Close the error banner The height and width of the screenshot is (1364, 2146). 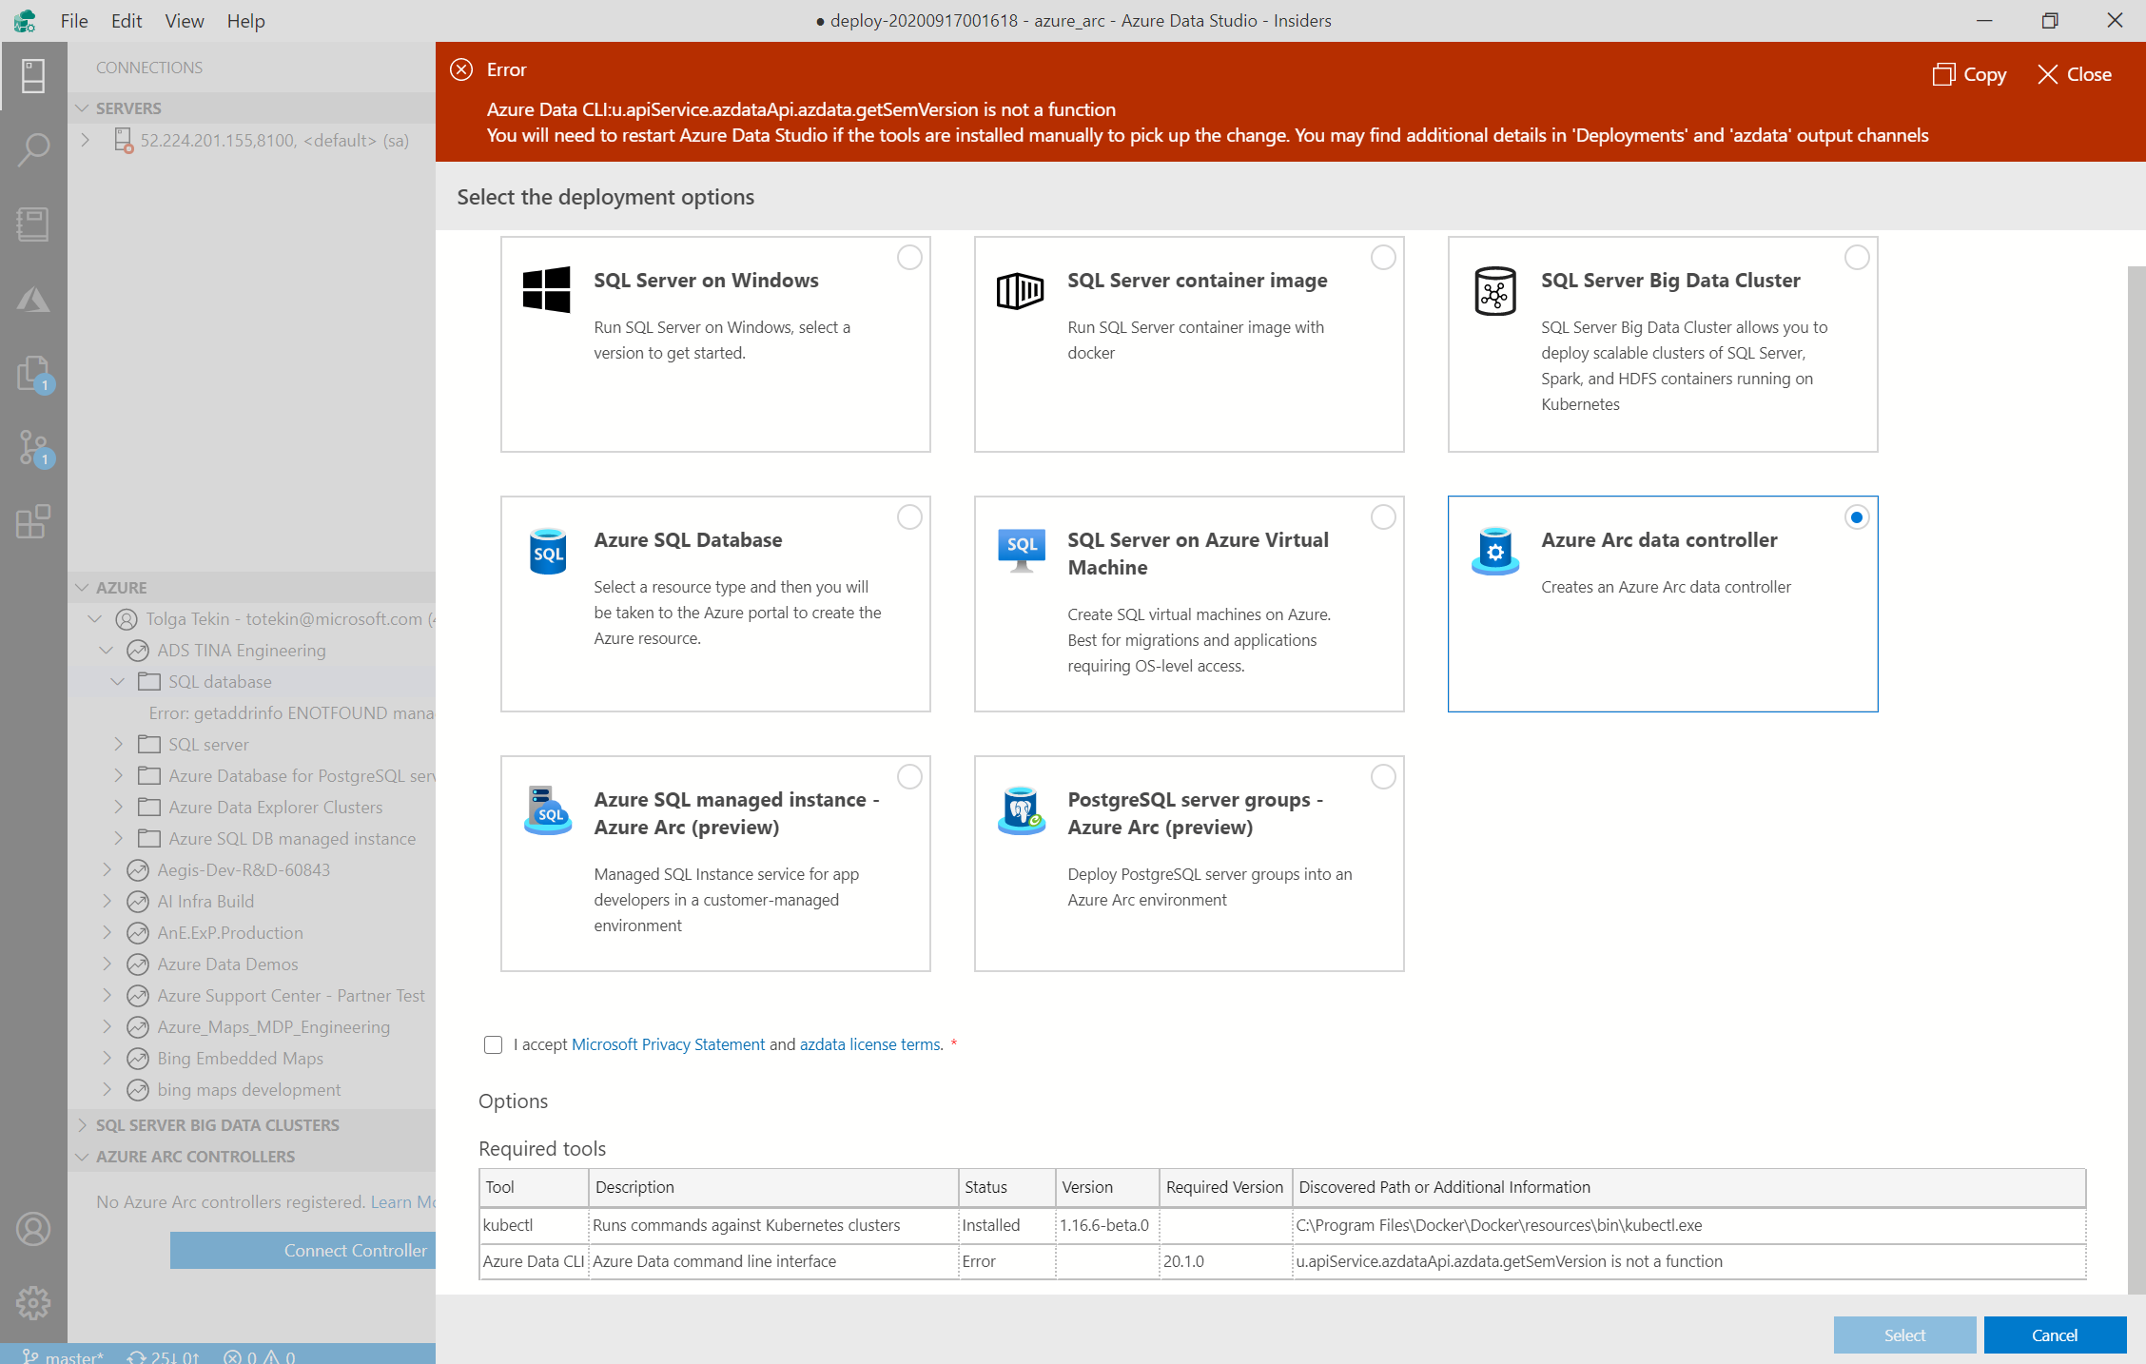click(2075, 74)
